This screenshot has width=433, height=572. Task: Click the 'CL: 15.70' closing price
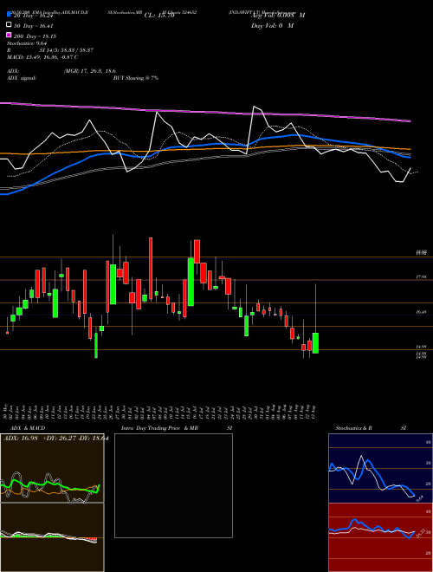coord(159,16)
